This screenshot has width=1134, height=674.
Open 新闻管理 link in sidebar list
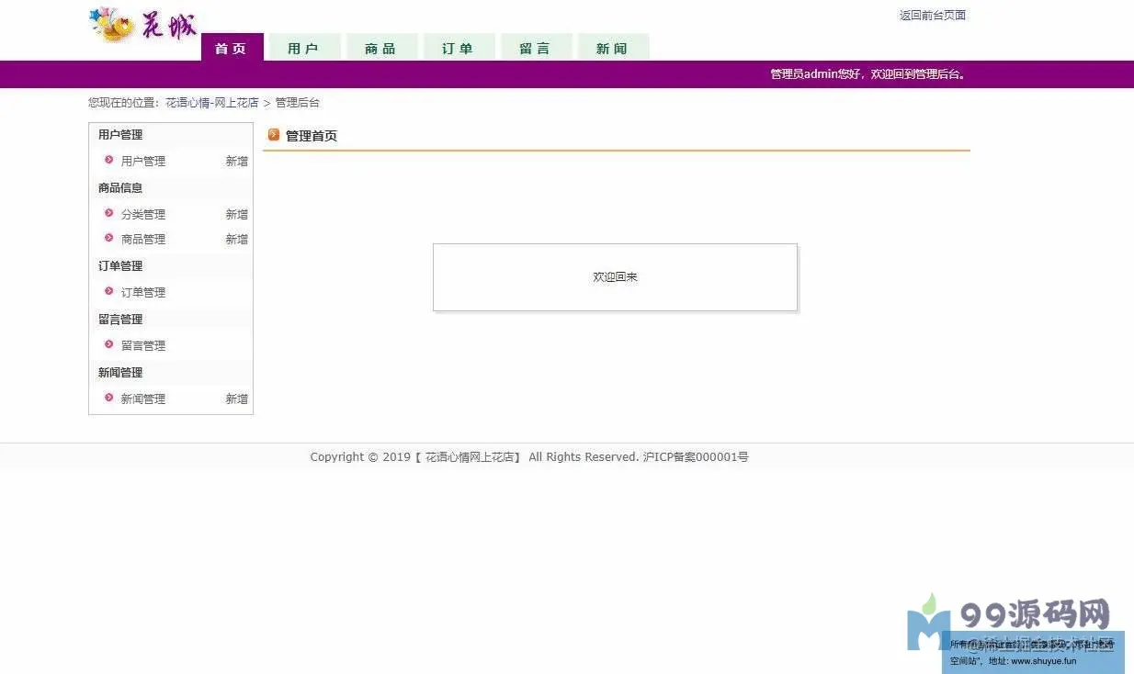pos(143,399)
